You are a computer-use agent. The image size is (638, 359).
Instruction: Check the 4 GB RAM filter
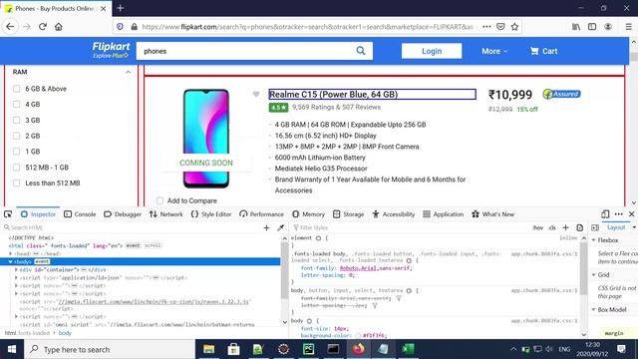(16, 104)
